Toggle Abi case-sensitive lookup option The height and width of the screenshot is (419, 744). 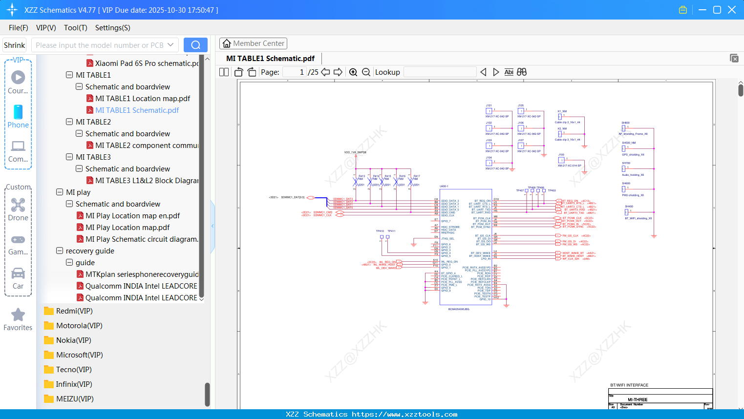pyautogui.click(x=509, y=72)
